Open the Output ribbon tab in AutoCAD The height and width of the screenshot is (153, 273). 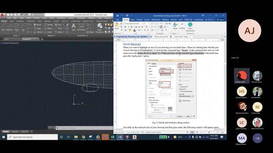(56, 21)
